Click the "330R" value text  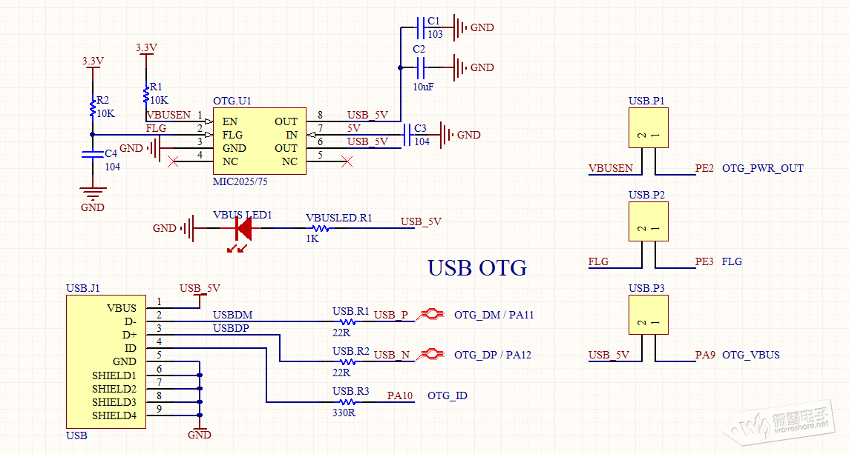[x=344, y=413]
